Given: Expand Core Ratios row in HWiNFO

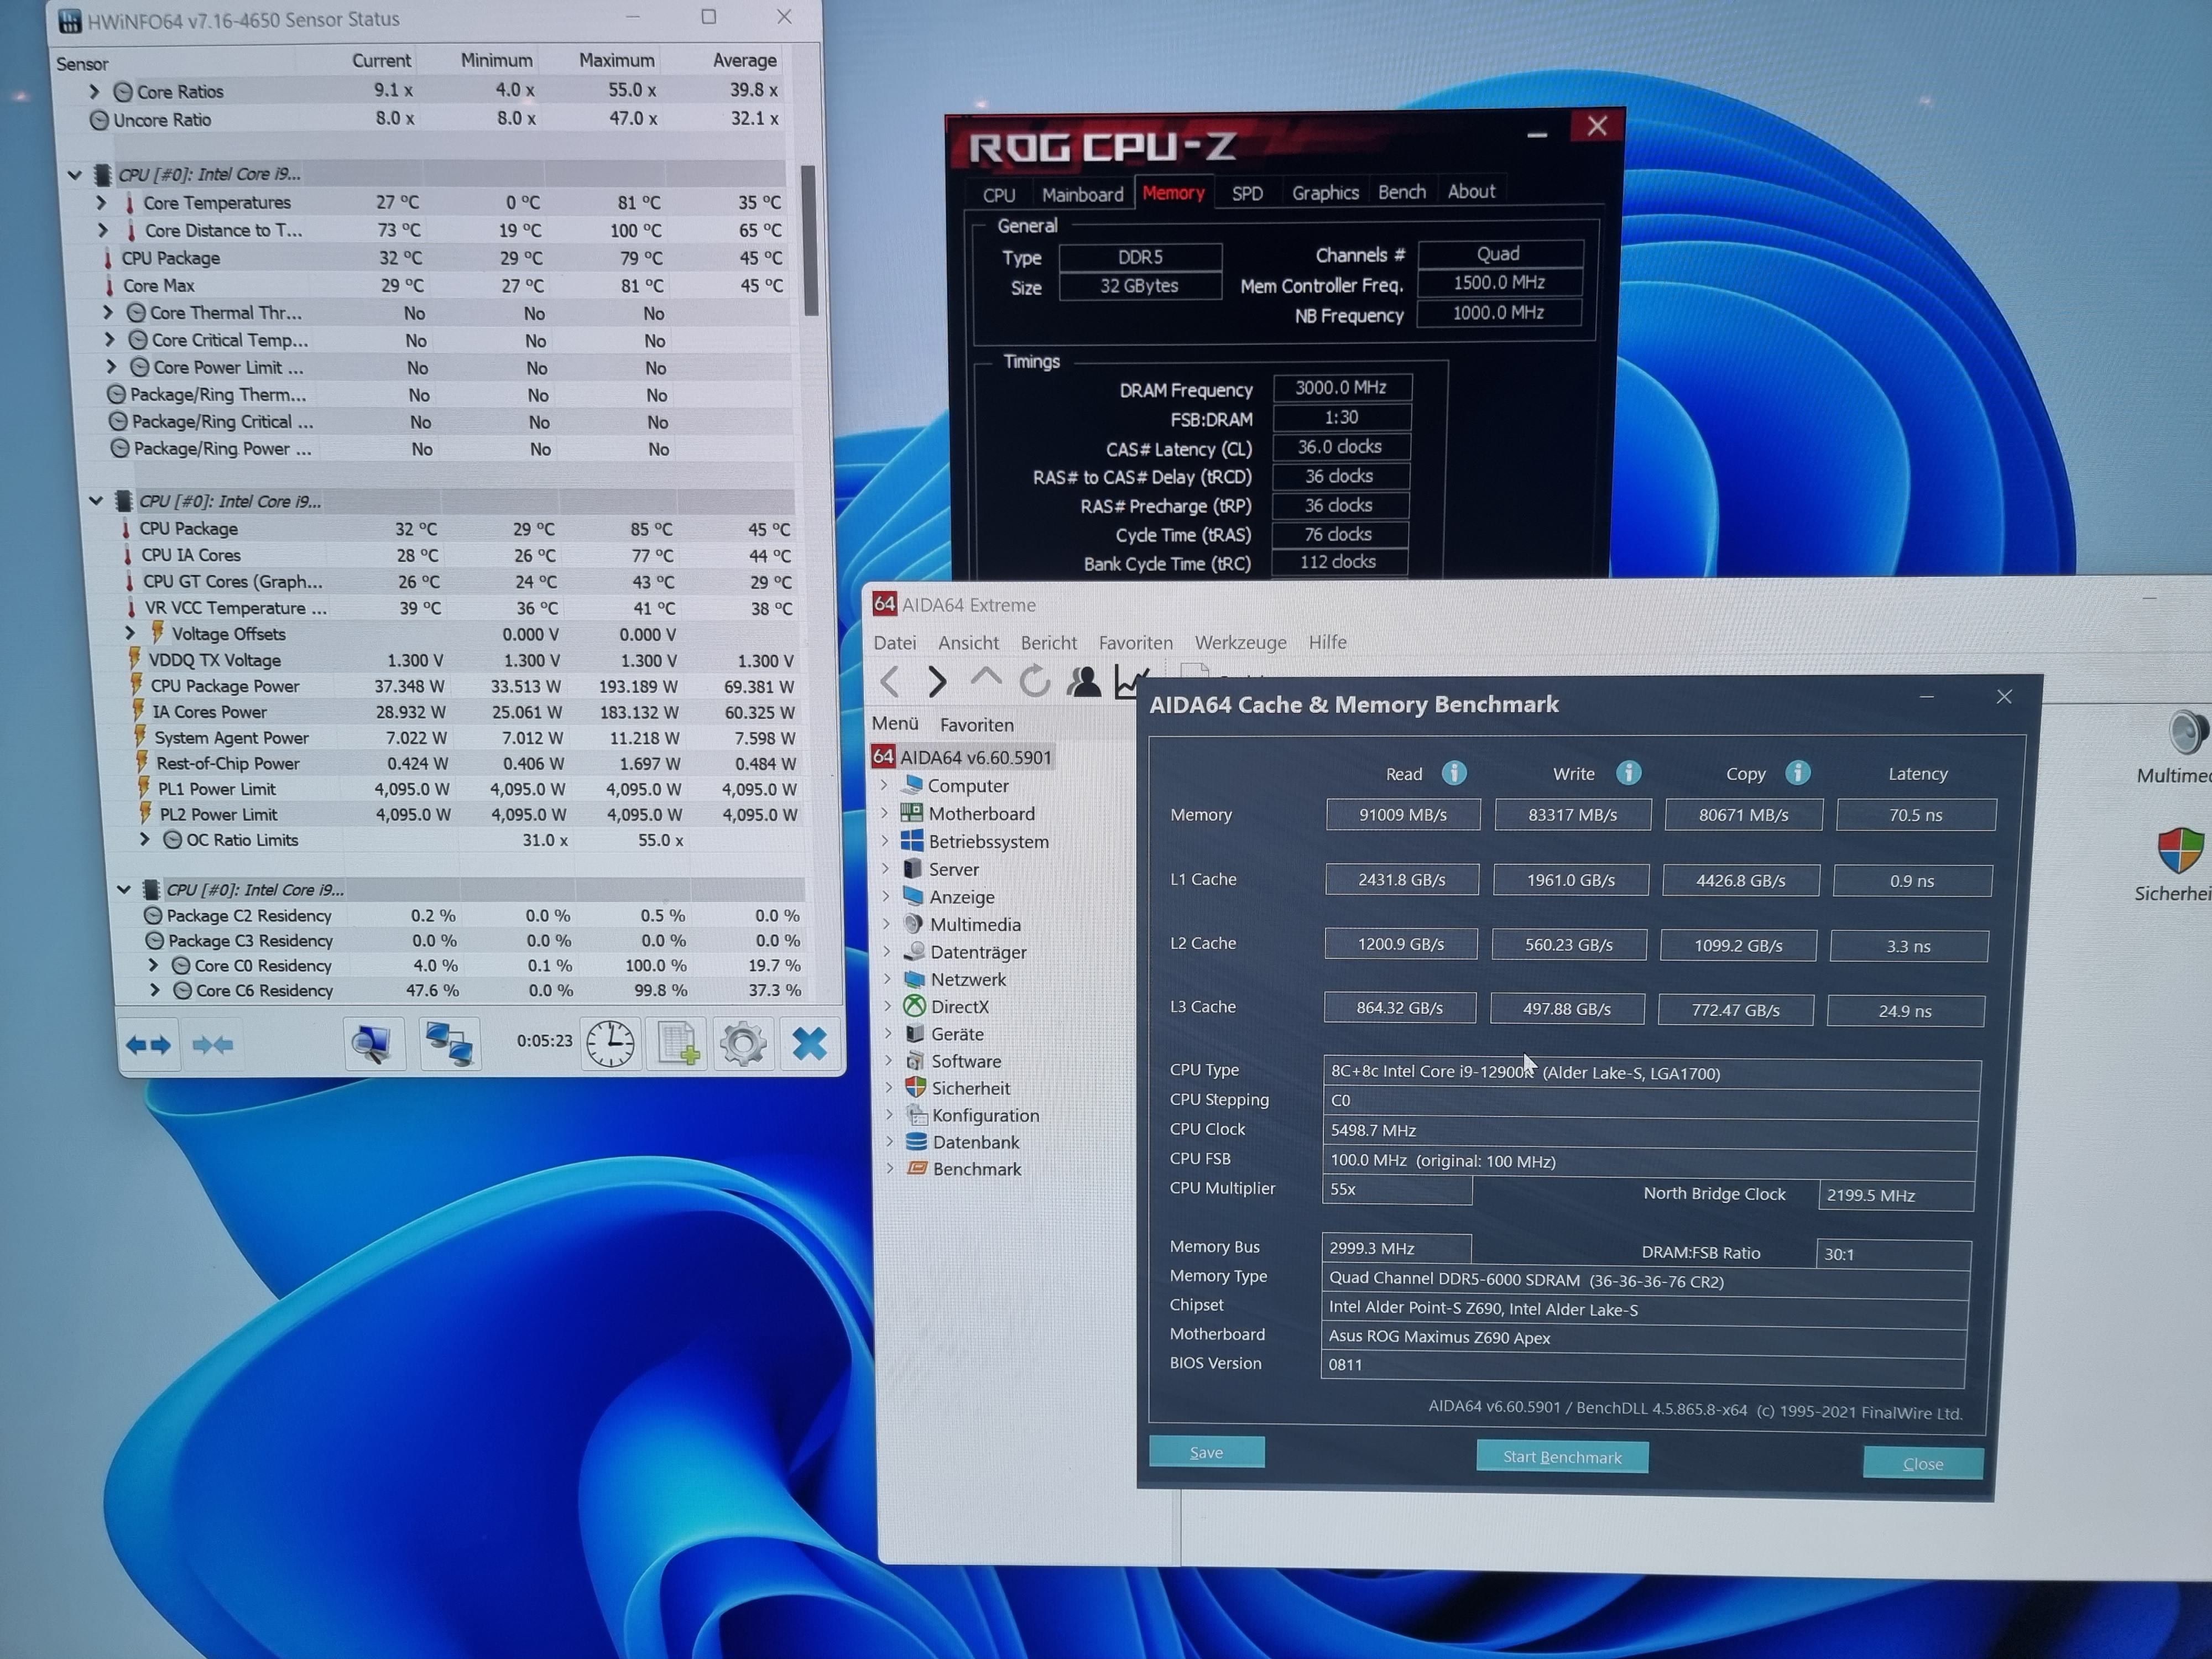Looking at the screenshot, I should coord(95,91).
